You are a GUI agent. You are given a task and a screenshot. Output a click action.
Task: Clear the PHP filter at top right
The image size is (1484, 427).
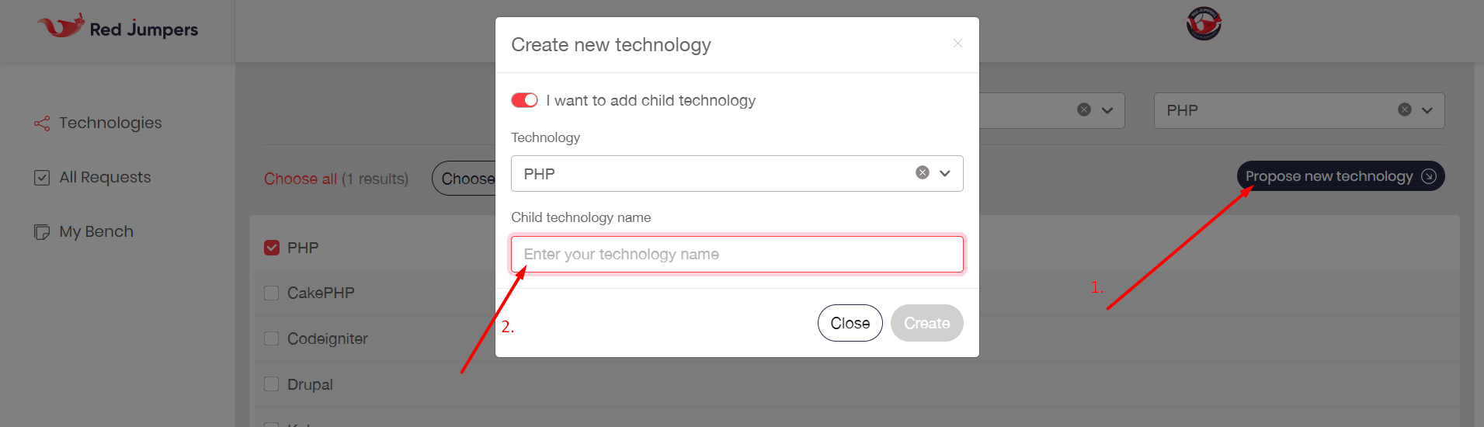click(1404, 110)
